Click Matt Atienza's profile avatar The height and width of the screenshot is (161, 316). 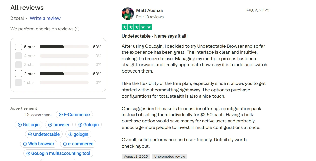128,13
